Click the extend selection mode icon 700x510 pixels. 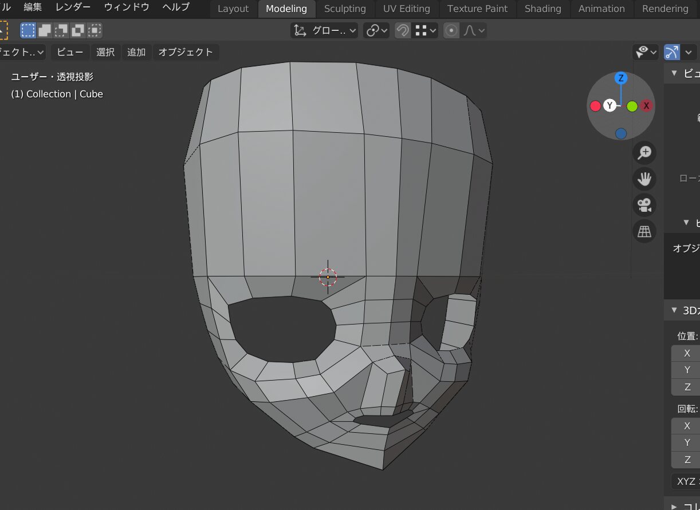click(x=44, y=30)
